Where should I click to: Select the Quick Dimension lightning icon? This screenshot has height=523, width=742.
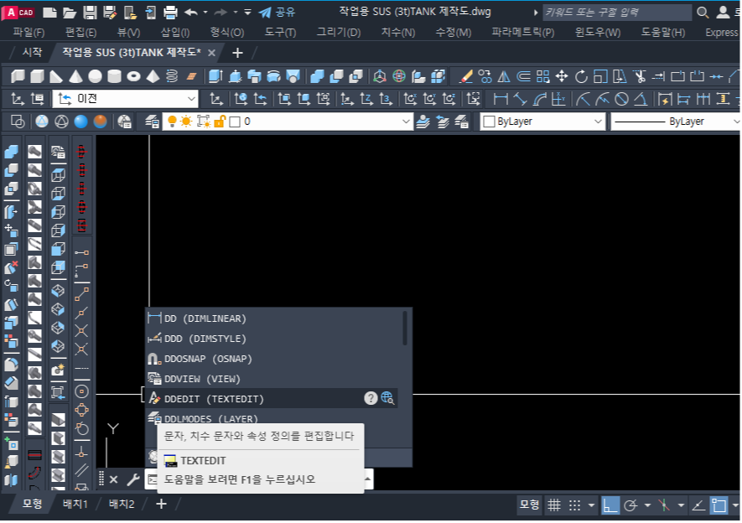point(665,99)
